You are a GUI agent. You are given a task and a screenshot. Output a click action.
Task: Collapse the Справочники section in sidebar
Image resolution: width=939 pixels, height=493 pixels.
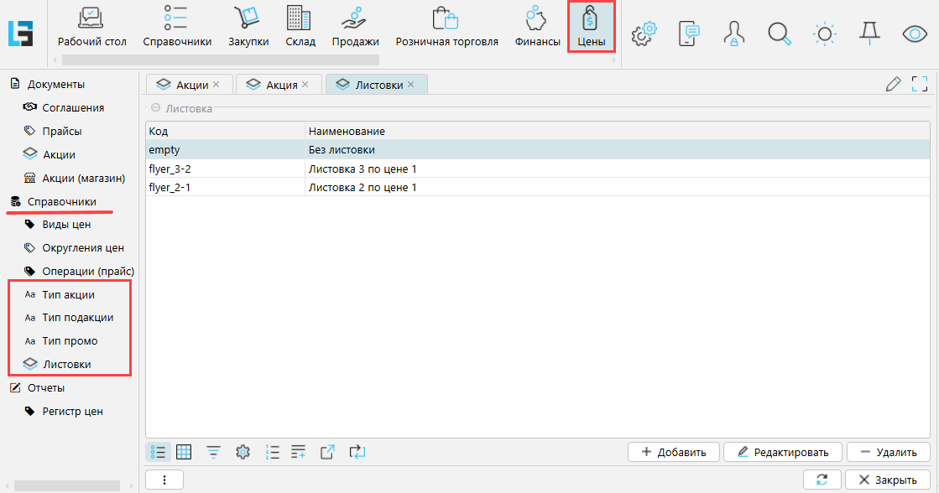point(61,202)
